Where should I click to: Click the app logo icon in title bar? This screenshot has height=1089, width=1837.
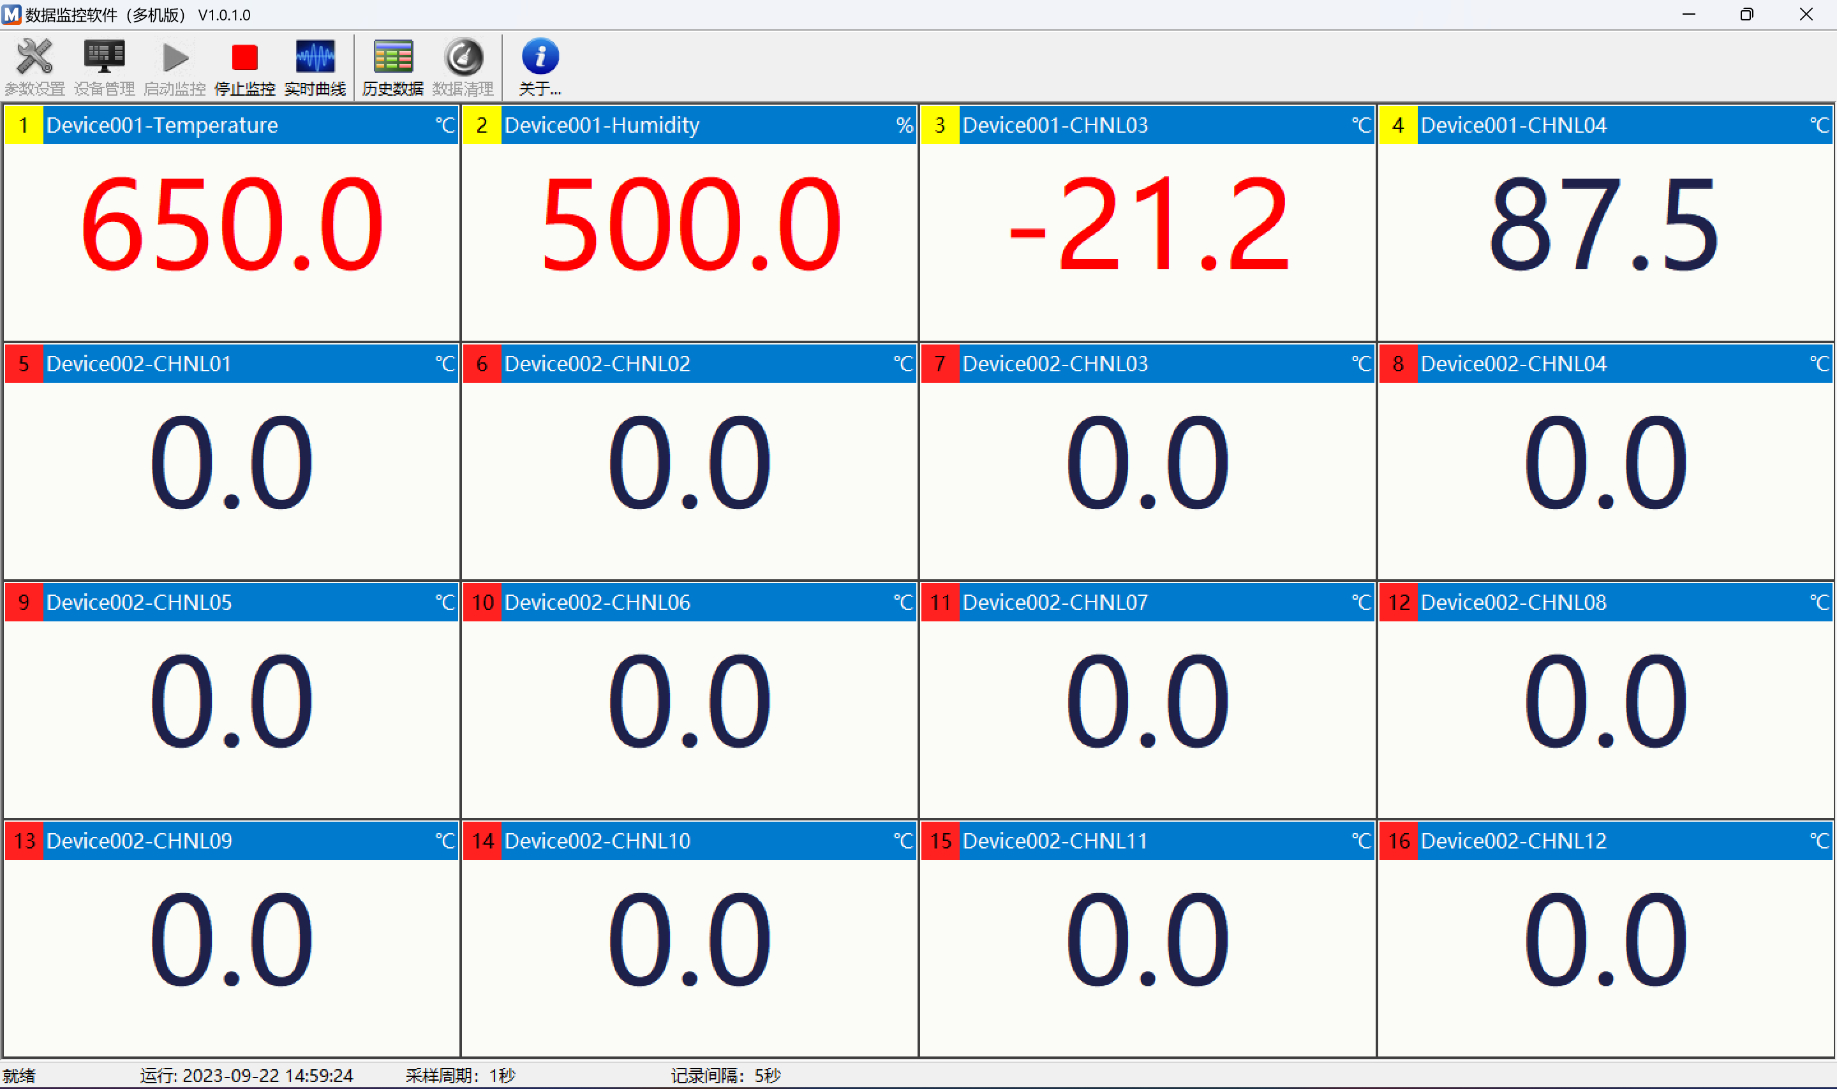[x=11, y=14]
